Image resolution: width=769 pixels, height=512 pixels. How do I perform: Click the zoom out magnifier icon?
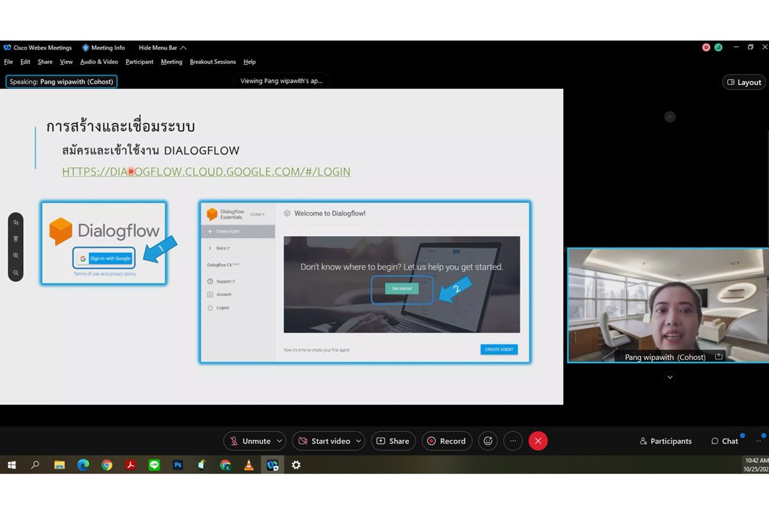click(15, 273)
